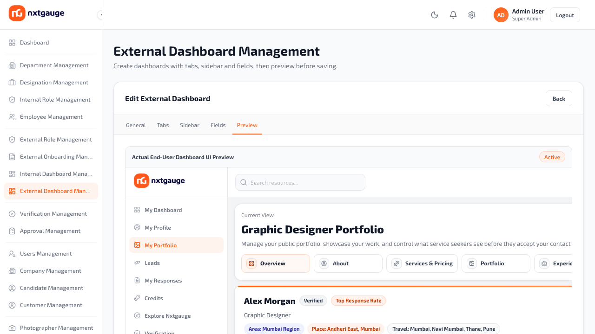Select the Preview tab
The height and width of the screenshot is (334, 595).
point(247,125)
